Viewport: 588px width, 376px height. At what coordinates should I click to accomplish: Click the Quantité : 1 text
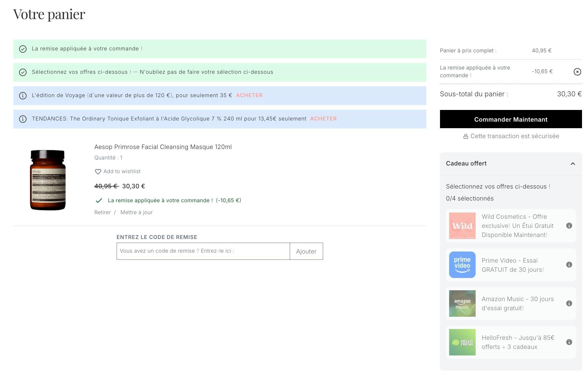coord(108,158)
